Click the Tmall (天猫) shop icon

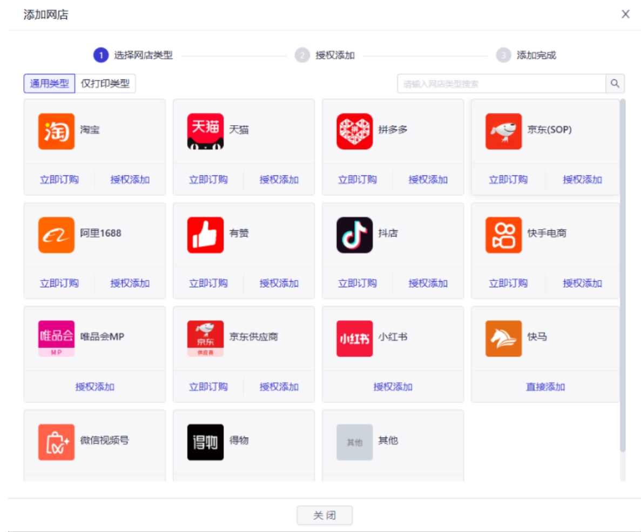tap(205, 131)
